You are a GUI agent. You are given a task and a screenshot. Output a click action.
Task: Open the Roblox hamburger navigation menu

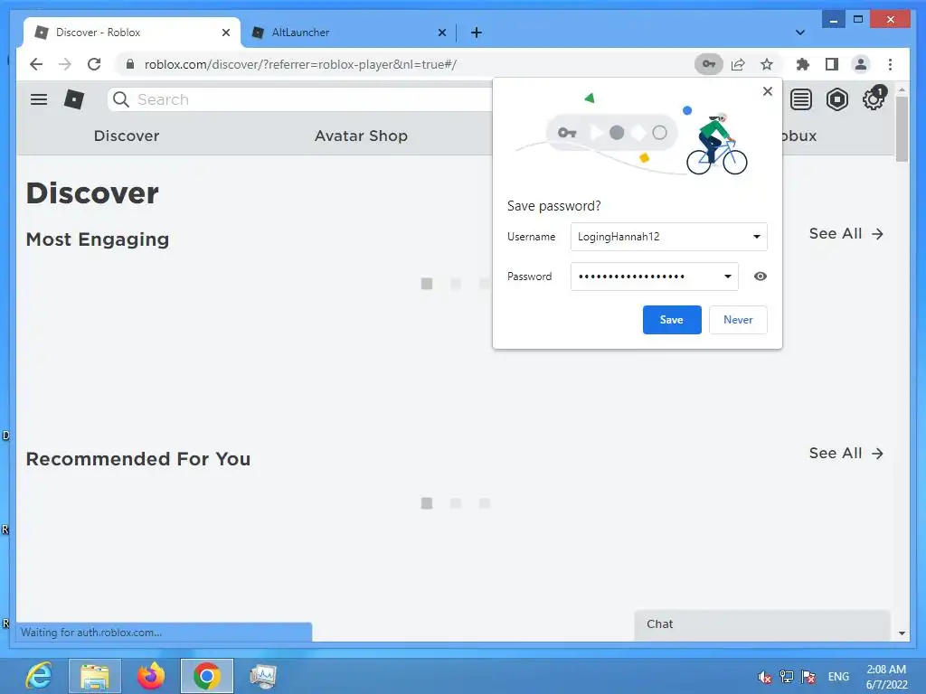click(x=39, y=99)
